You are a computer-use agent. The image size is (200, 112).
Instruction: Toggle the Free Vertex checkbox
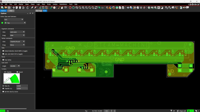point(3,60)
